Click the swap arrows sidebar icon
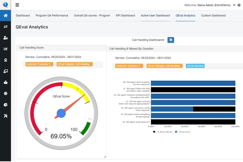Viewport: 243px width, 162px height. [x=5, y=26]
